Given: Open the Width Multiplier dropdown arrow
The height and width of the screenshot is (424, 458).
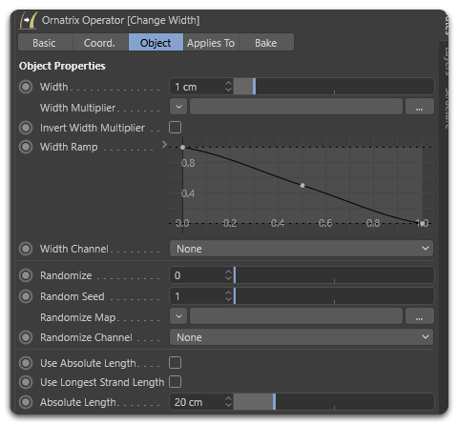Looking at the screenshot, I should (x=178, y=107).
